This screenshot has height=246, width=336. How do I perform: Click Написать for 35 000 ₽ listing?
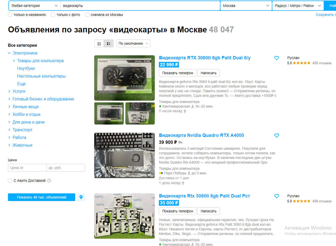[209, 211]
